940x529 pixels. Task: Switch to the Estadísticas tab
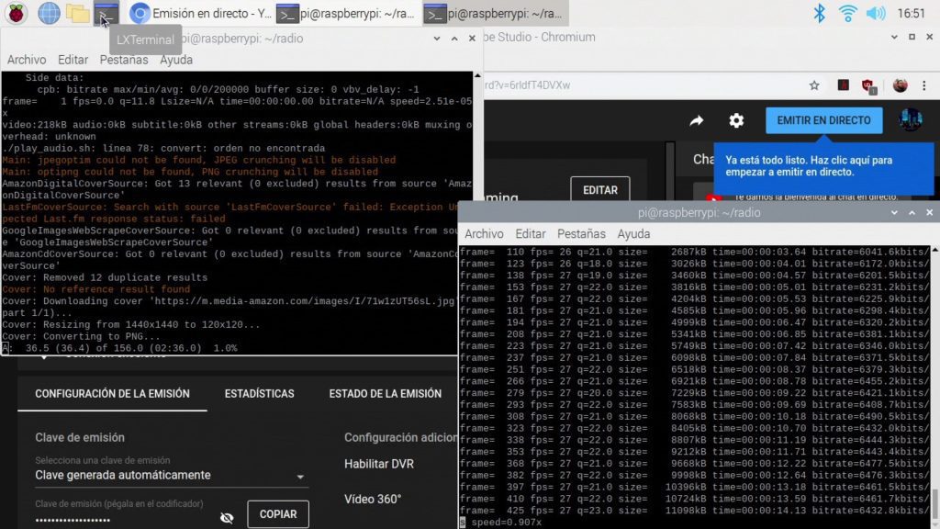click(259, 393)
